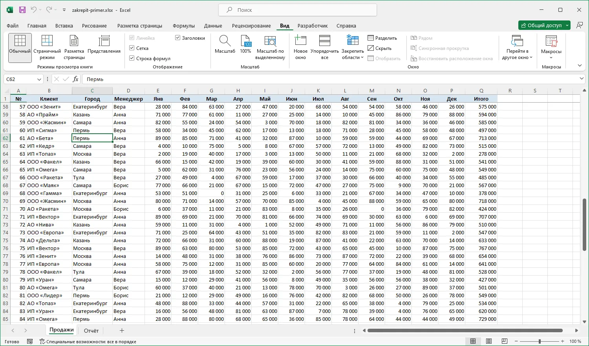Open the Данные ribbon tab

213,26
